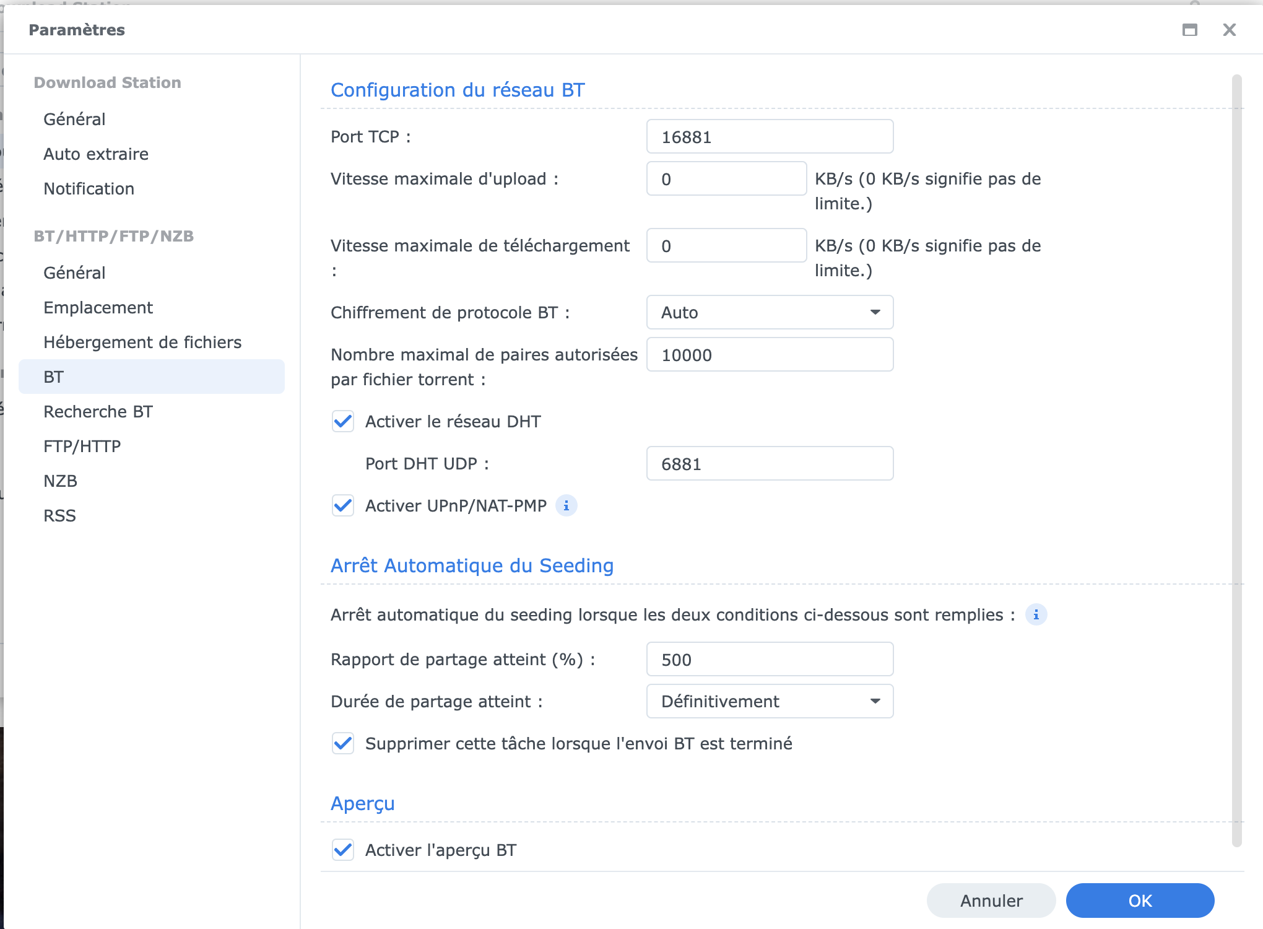Screen dimensions: 1263x929
Task: Go to Auto extraire settings
Action: (x=96, y=154)
